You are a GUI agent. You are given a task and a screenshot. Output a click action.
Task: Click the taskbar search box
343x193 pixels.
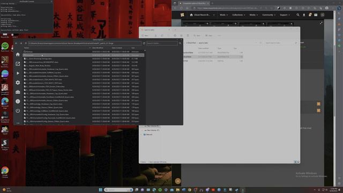pos(118,190)
